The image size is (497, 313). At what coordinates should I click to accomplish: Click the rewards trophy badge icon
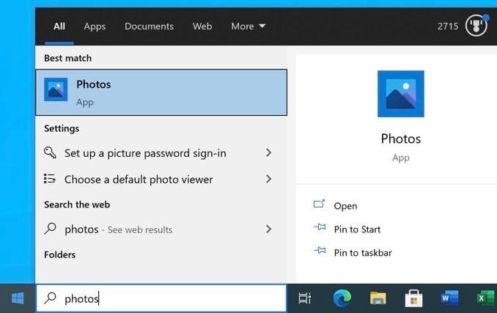coord(476,26)
